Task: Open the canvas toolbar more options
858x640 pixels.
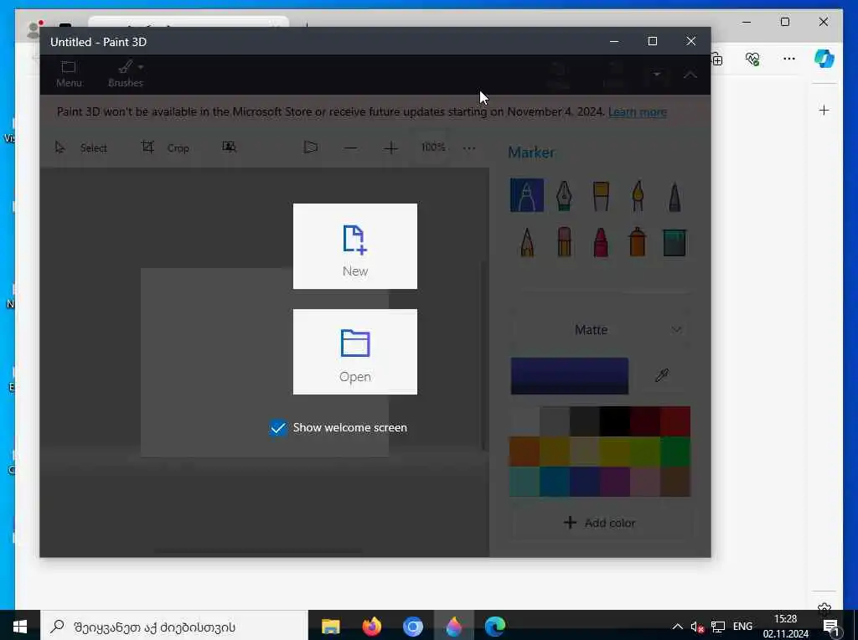Action: 469,147
